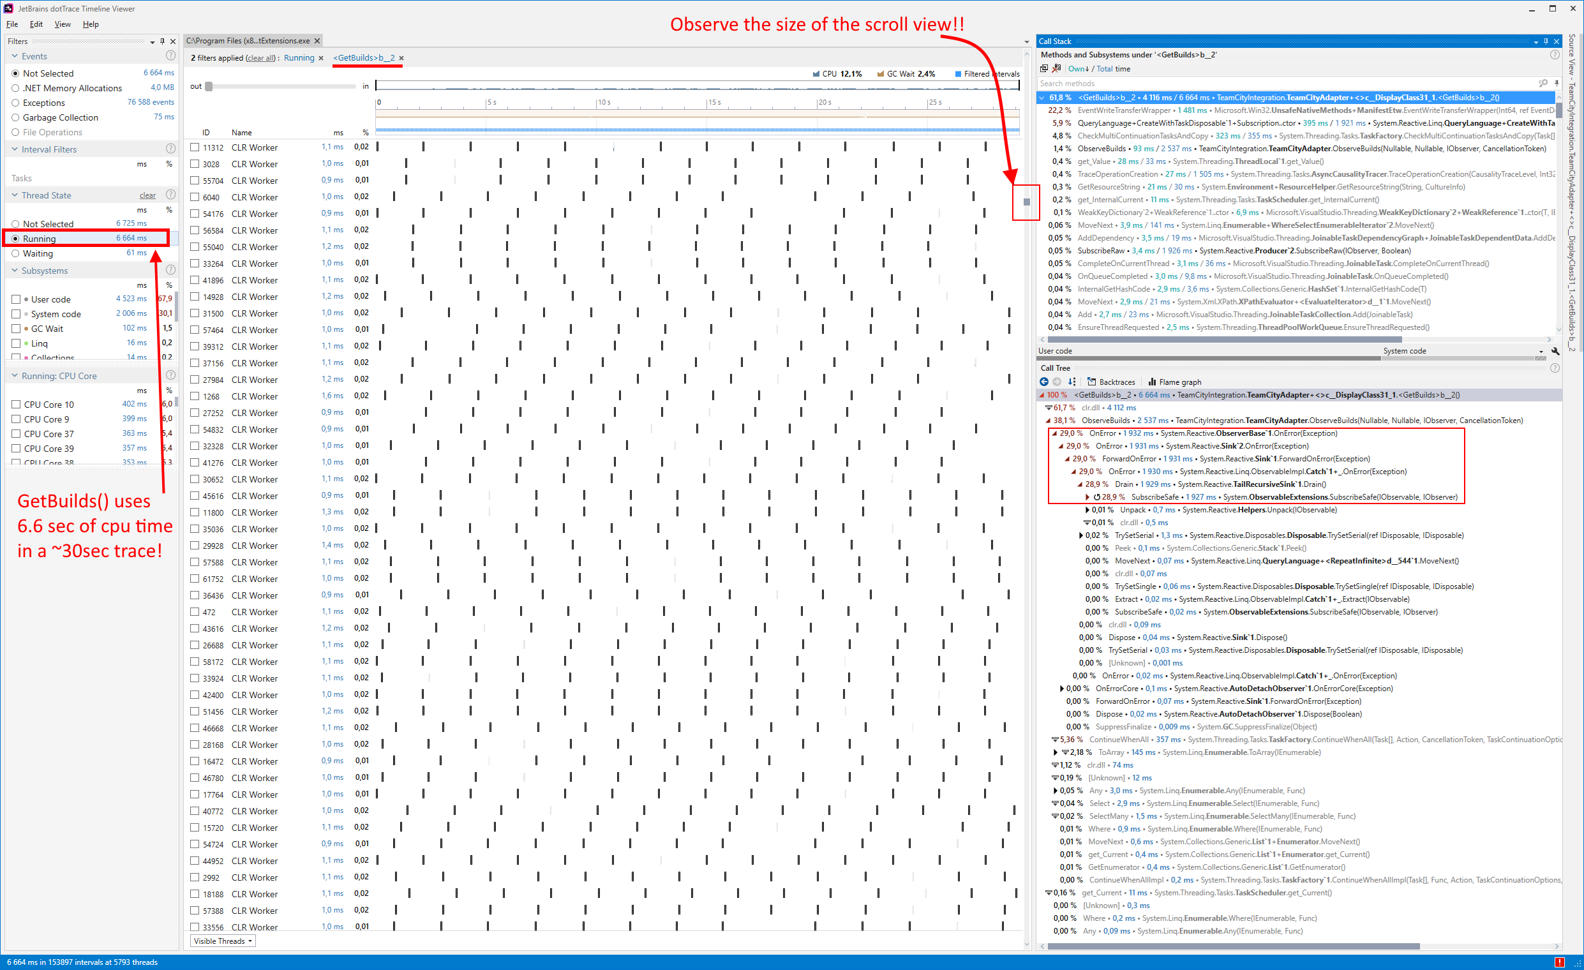Select the Exceptions event filter
Screen dimensions: 1584x970
click(x=15, y=102)
